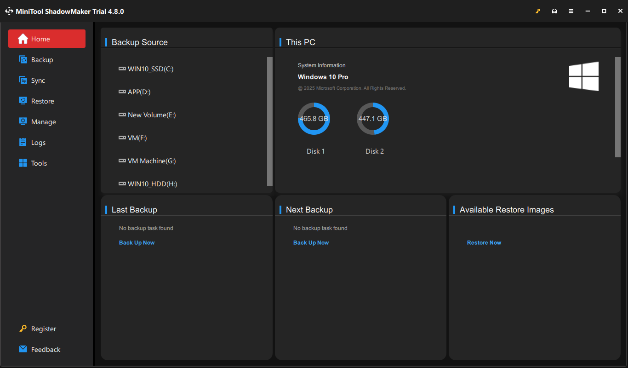The image size is (628, 368).
Task: Open the hamburger menu in the title bar
Action: (571, 11)
